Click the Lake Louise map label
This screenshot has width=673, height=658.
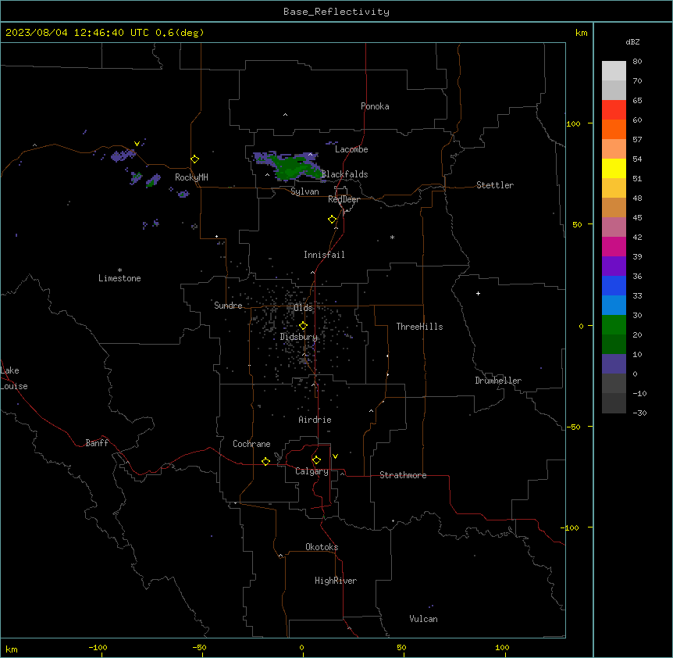click(14, 378)
